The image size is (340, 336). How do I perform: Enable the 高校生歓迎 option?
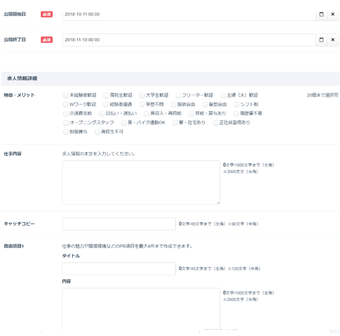tap(106, 95)
